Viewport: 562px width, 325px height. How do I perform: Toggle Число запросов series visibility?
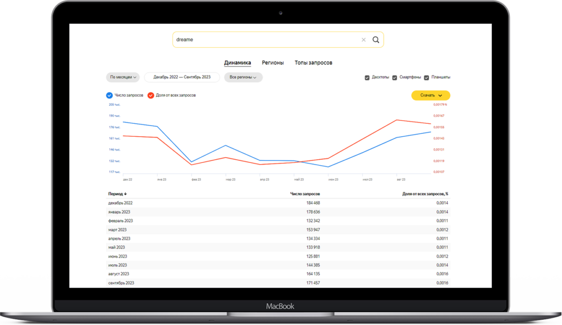pyautogui.click(x=109, y=95)
